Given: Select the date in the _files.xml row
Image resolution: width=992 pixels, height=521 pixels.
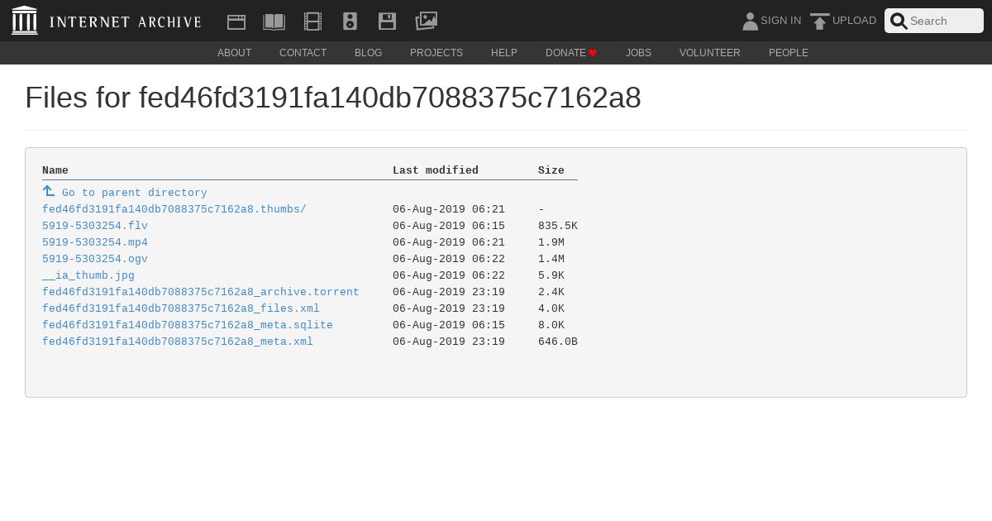Looking at the screenshot, I should click(449, 308).
